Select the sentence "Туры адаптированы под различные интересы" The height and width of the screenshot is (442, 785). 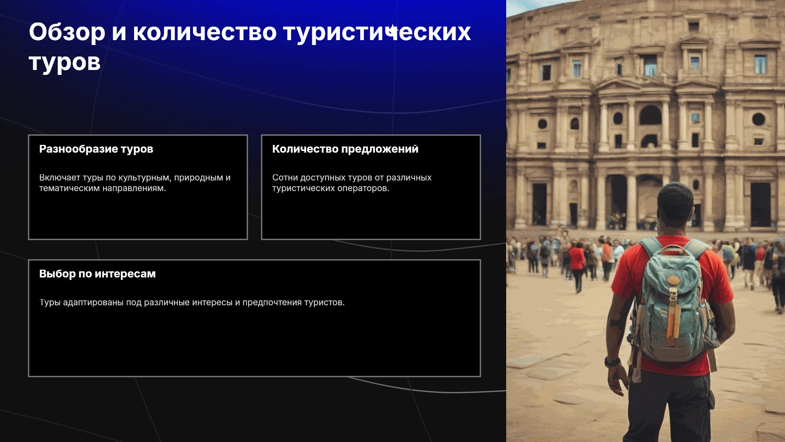pyautogui.click(x=136, y=302)
